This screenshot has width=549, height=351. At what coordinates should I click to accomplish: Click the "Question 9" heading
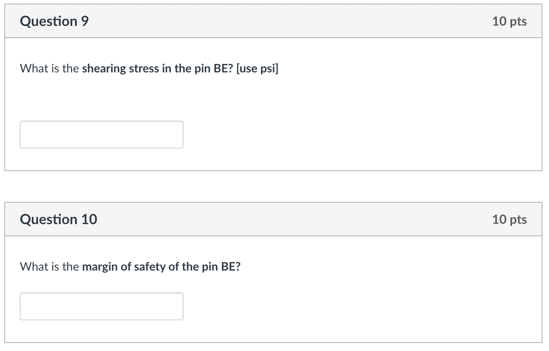point(54,21)
